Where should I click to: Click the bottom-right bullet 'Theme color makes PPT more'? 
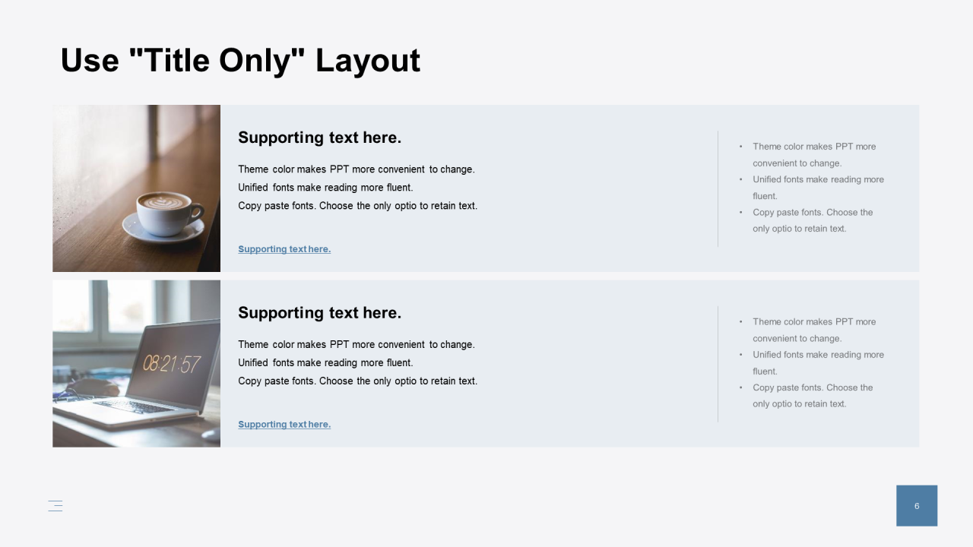814,322
